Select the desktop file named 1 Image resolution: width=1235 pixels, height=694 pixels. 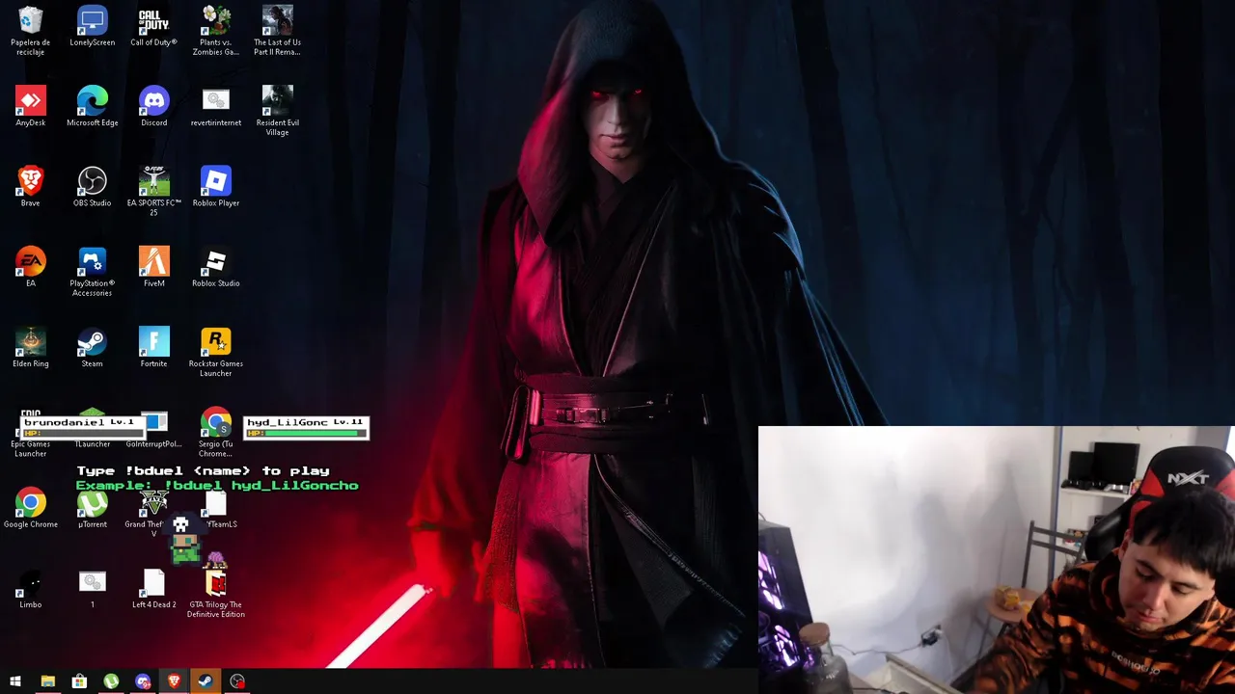(x=92, y=588)
